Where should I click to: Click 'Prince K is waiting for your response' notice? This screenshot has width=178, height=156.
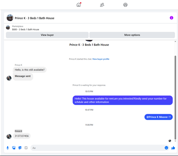point(89,85)
